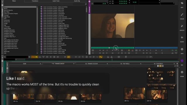Open the SUBS bin tab
The image size is (187, 105).
(25, 64)
